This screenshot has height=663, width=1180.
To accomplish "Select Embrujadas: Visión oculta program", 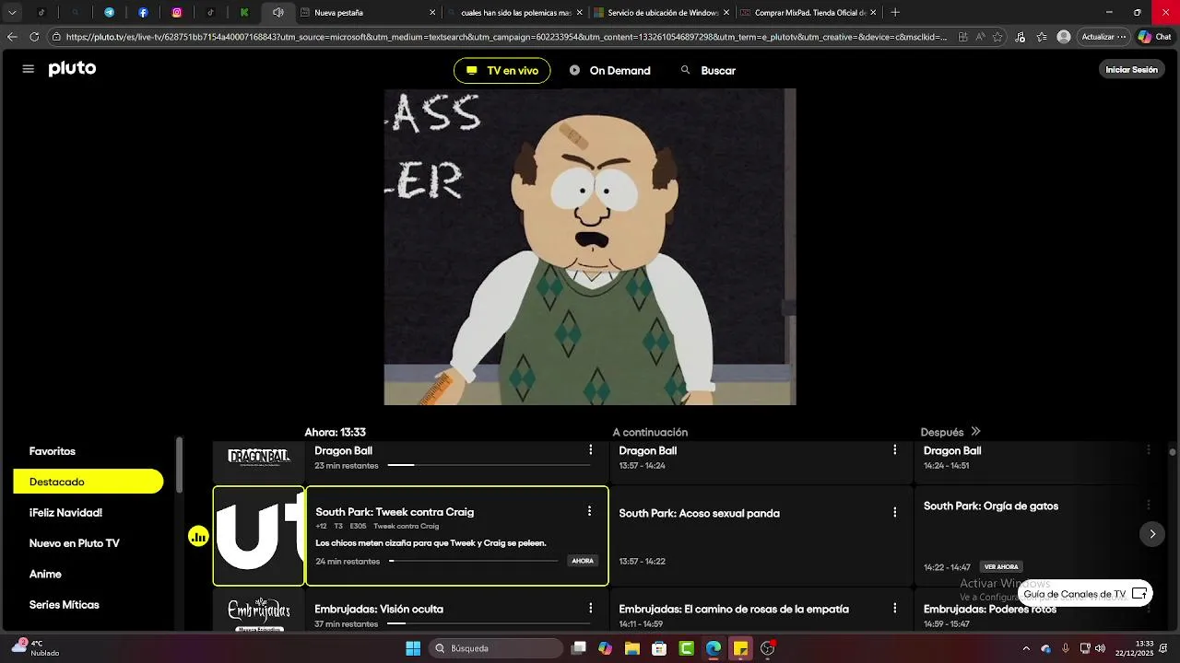I will pyautogui.click(x=457, y=611).
